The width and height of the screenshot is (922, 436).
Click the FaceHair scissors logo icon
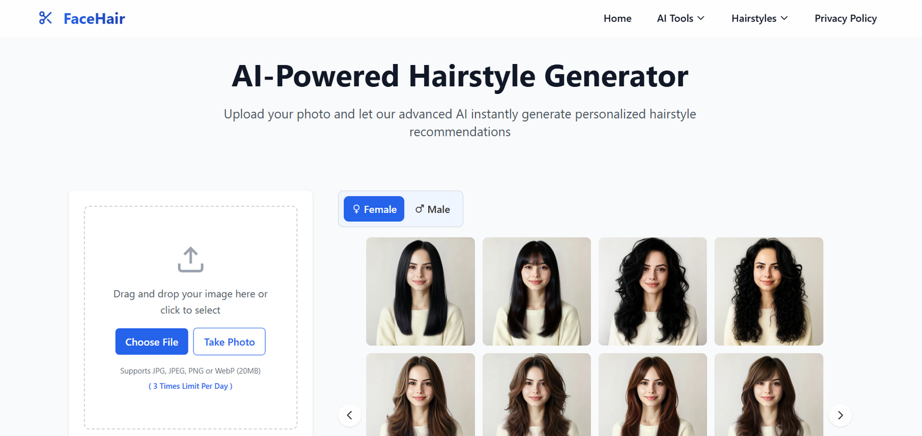tap(46, 18)
